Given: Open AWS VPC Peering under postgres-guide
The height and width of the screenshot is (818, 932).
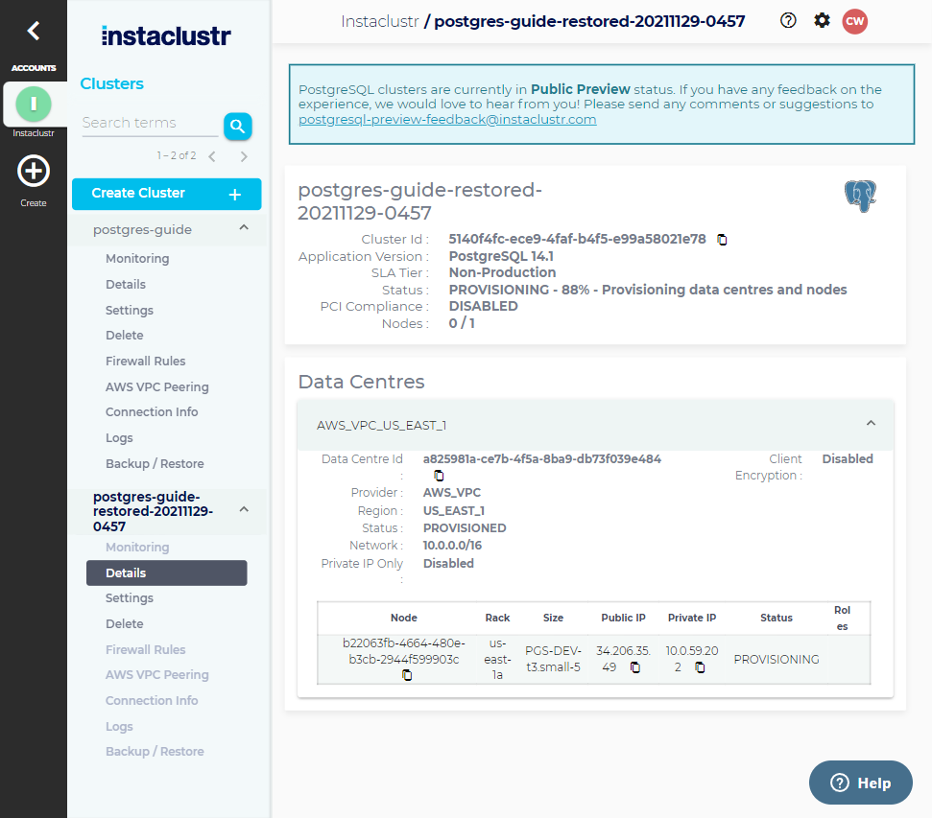Looking at the screenshot, I should tap(156, 386).
